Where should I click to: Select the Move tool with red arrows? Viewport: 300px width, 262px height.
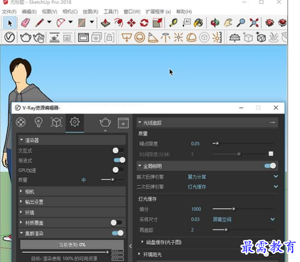[131, 23]
